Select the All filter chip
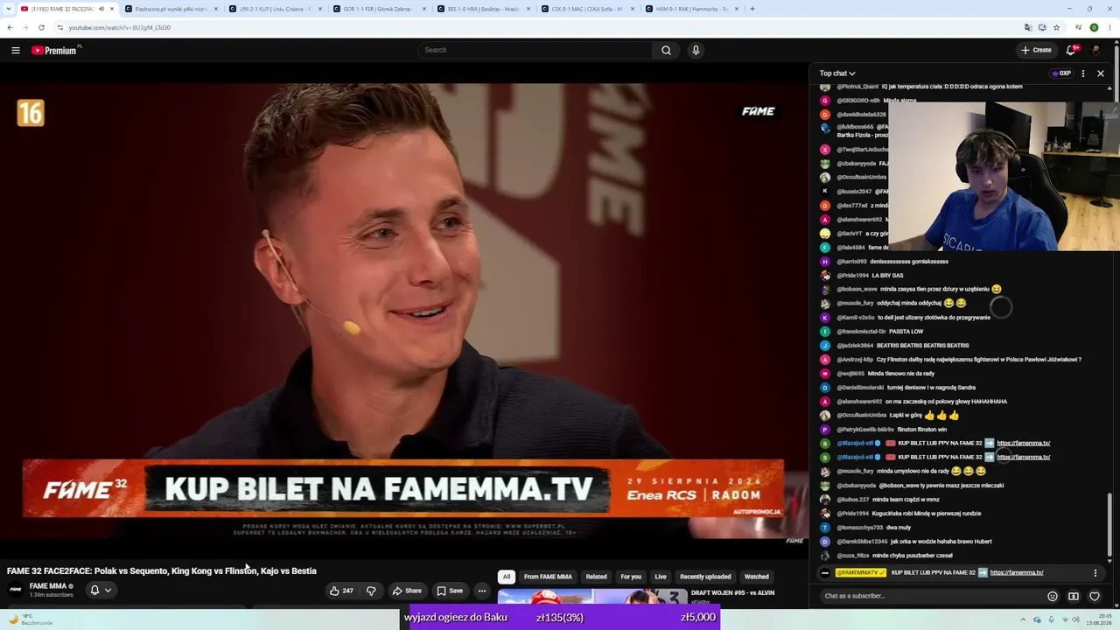Image resolution: width=1120 pixels, height=630 pixels. [x=506, y=577]
